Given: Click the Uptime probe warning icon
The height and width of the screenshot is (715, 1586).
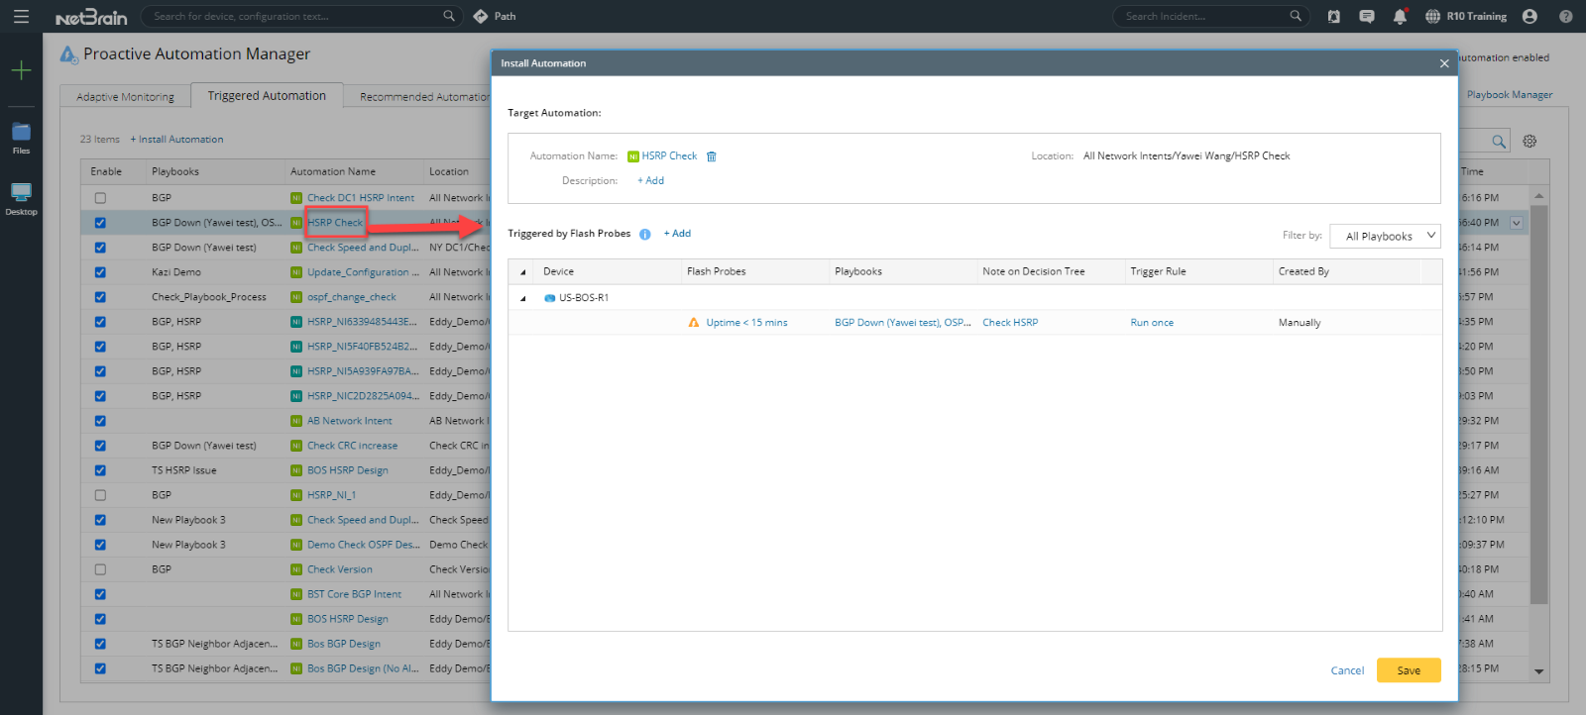Looking at the screenshot, I should pyautogui.click(x=694, y=323).
